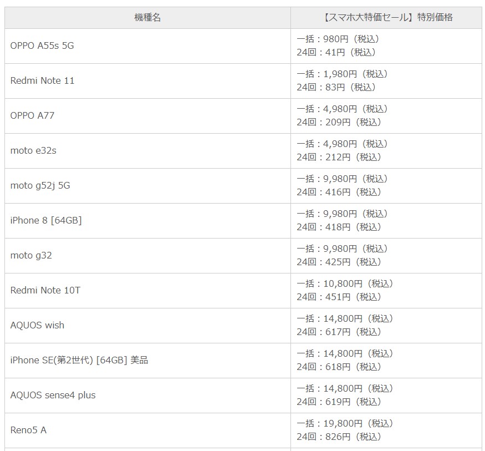Click the moto e32s model cell

coord(33,150)
